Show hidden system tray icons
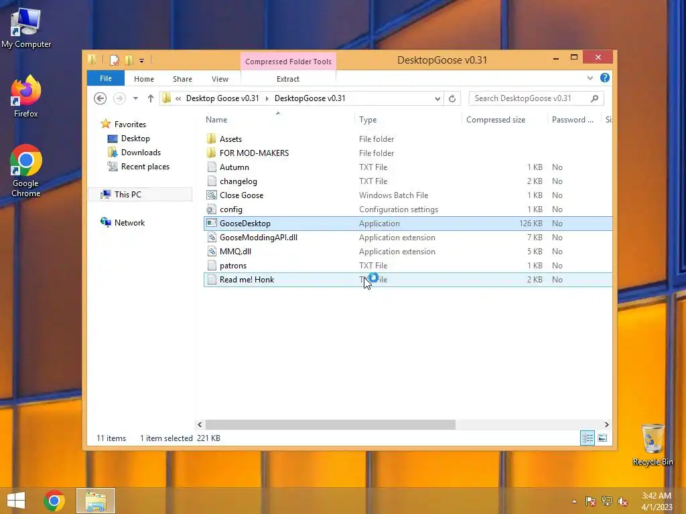 click(x=574, y=501)
